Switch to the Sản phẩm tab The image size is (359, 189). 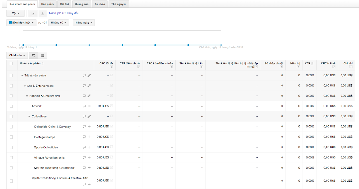47,3
